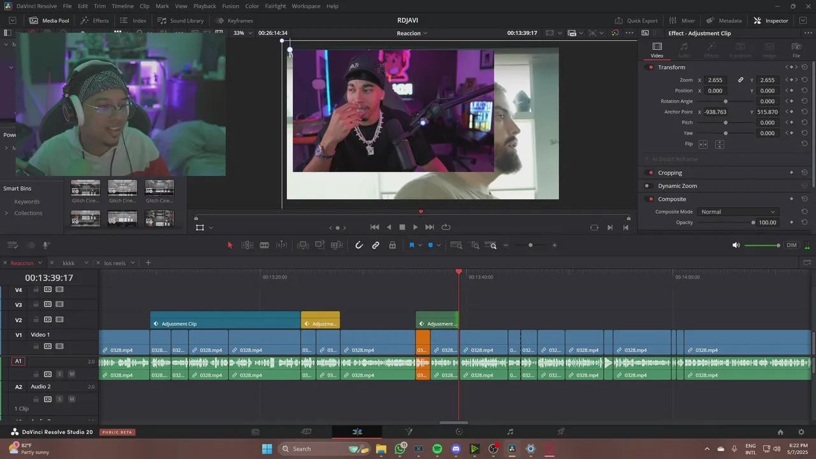The image size is (816, 459).
Task: Add a blue flag to the clip
Action: point(411,245)
